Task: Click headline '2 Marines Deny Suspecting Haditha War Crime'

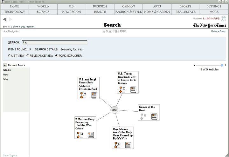Action: click(x=85, y=124)
